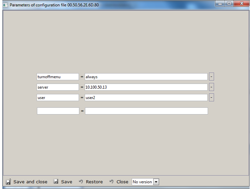Open the window system menu icon in title bar

click(x=5, y=5)
